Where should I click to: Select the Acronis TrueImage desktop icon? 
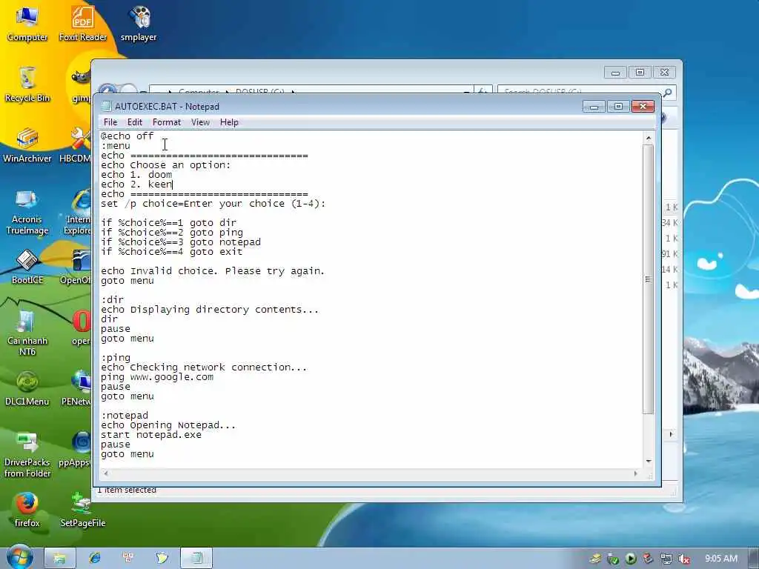pyautogui.click(x=27, y=212)
